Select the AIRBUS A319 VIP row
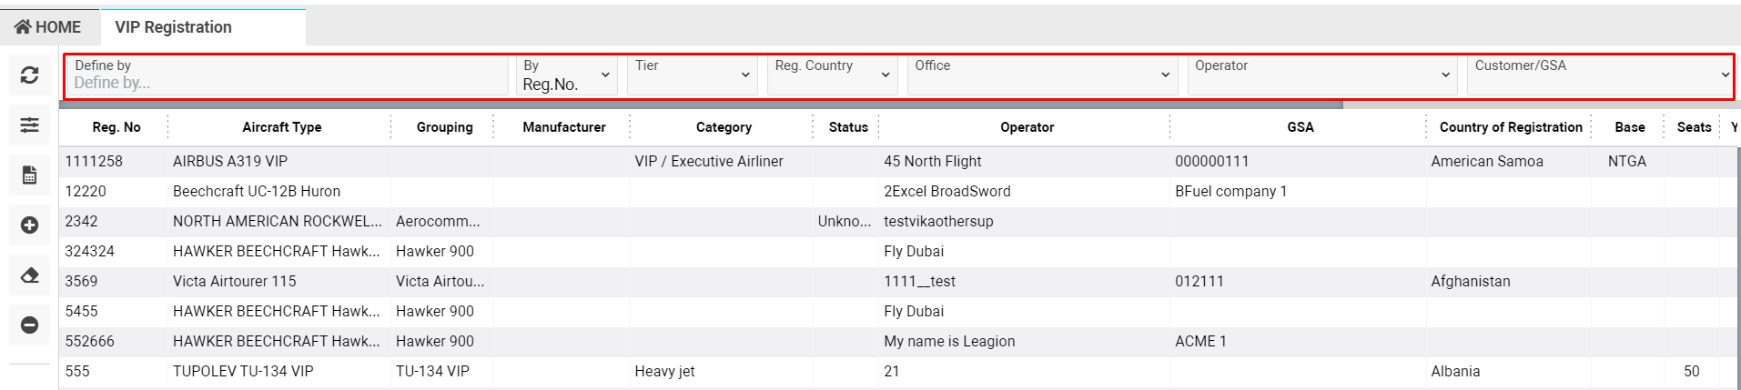Screen dimensions: 1741x390 pos(230,162)
